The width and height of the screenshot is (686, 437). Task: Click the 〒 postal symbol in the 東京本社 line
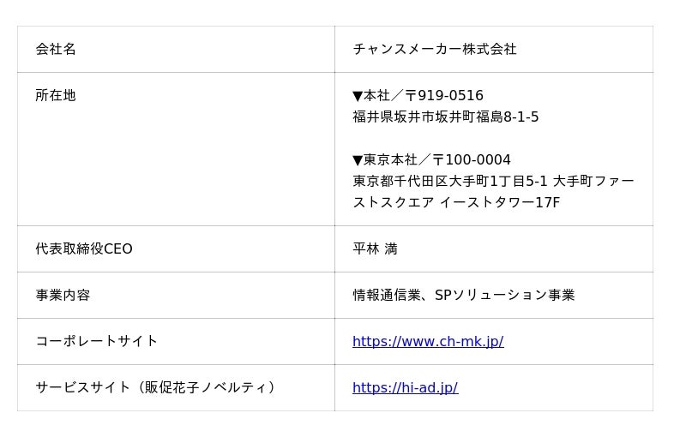[438, 159]
